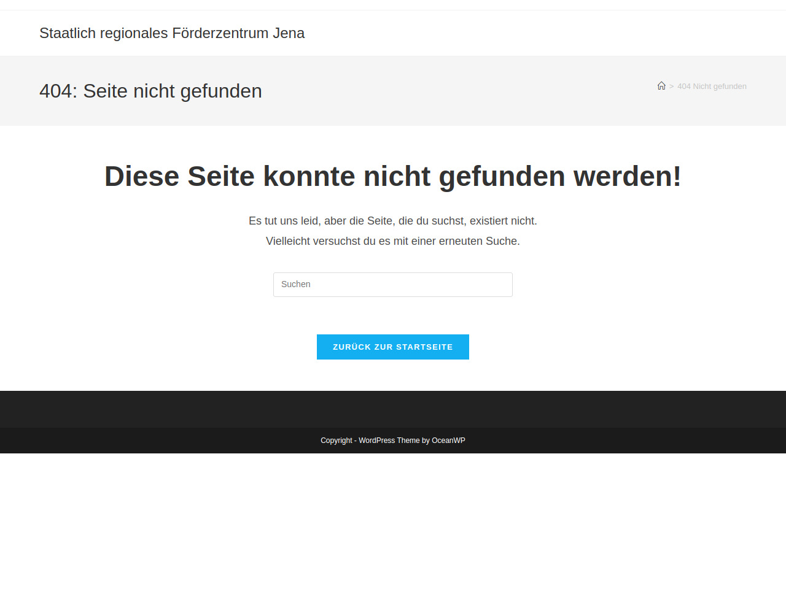
Task: Focus the Suchen search field
Action: [x=393, y=285]
